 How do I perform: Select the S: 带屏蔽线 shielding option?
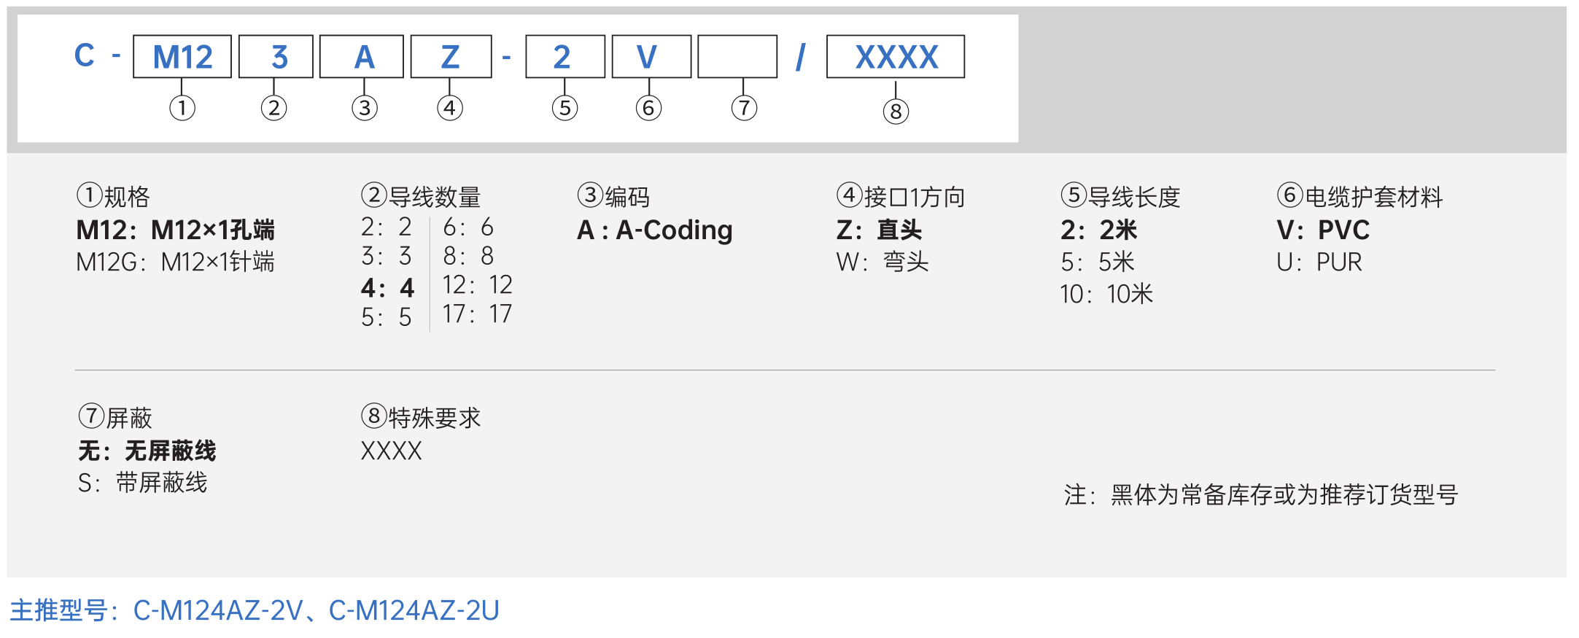(143, 483)
